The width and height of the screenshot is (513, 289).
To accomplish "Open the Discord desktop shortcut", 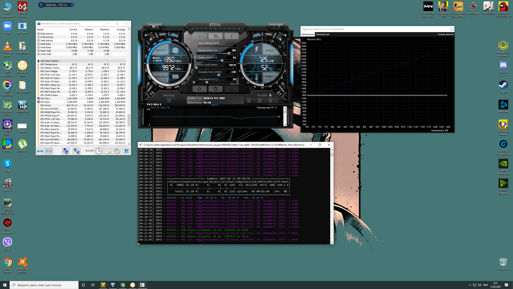I will [x=503, y=67].
